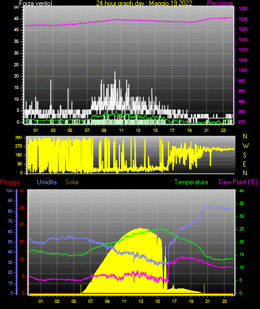Click the Pressione legend label

pos(220,3)
